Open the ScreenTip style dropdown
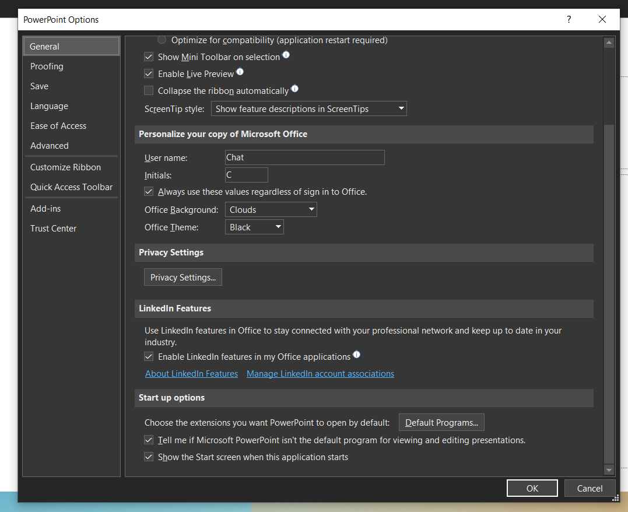Viewport: 628px width, 512px height. coord(309,108)
